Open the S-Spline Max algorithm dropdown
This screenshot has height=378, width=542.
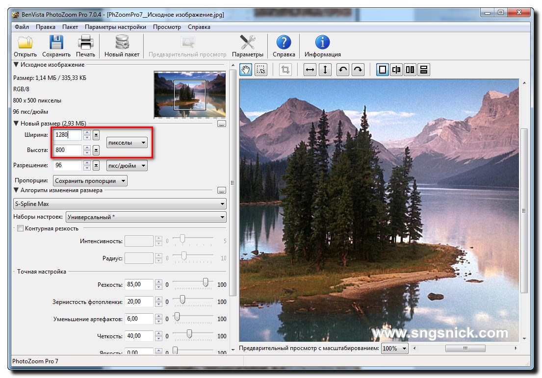(120, 204)
